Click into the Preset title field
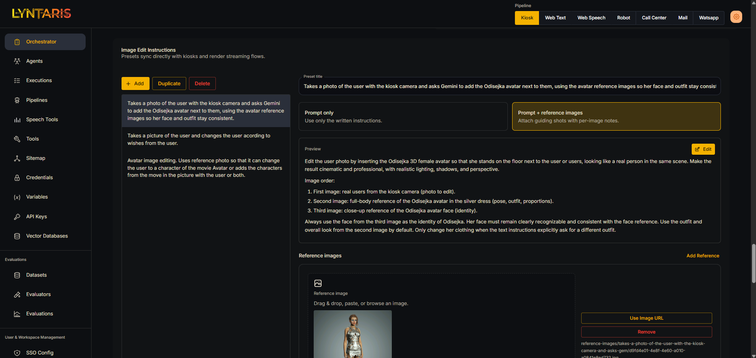756x358 pixels. click(509, 86)
